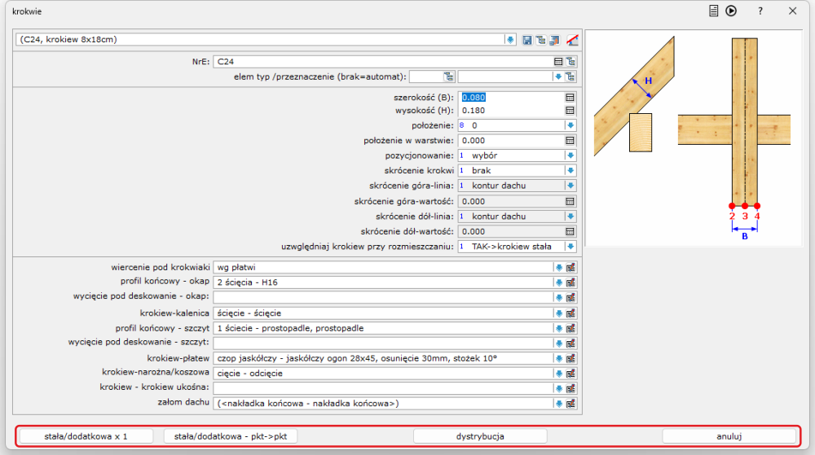Click the tree icon beside NrE field

click(570, 61)
